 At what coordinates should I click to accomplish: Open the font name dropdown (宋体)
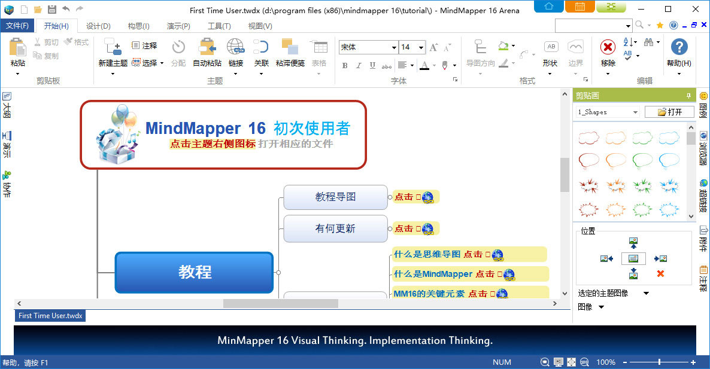394,47
